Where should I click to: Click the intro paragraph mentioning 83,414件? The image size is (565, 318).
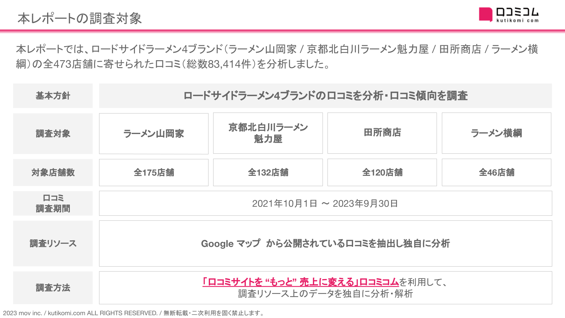[277, 56]
